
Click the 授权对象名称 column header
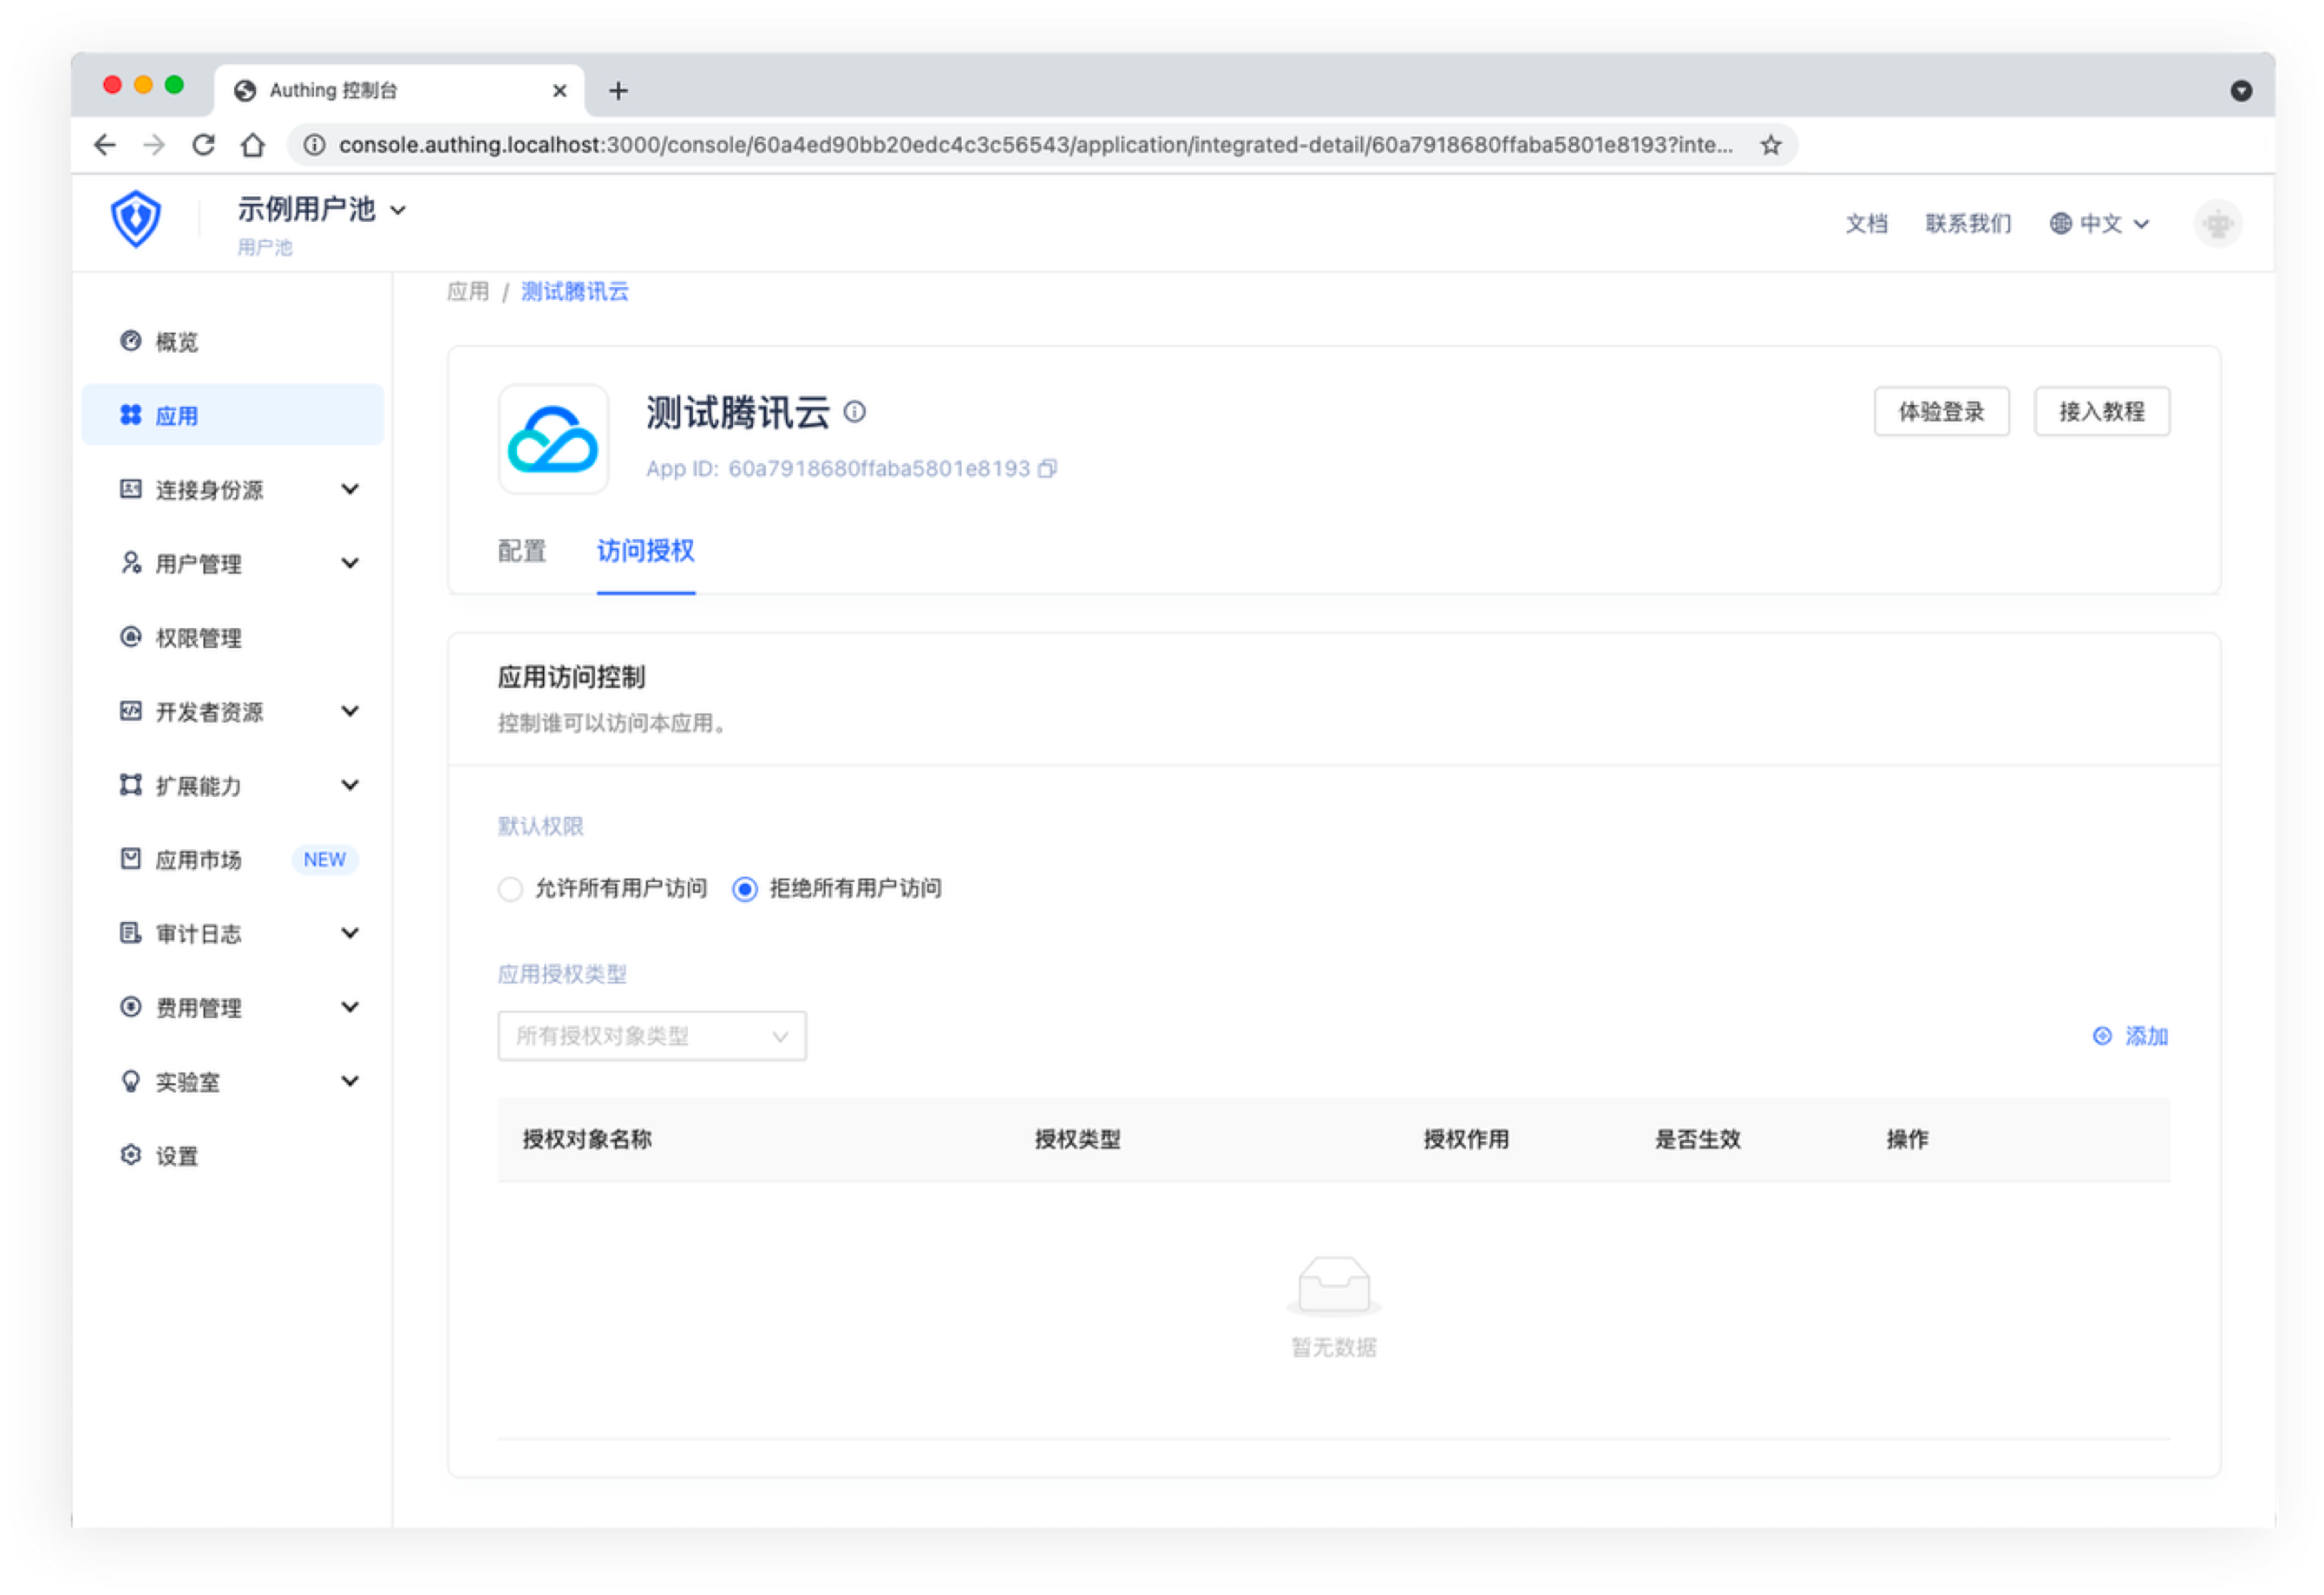tap(587, 1139)
